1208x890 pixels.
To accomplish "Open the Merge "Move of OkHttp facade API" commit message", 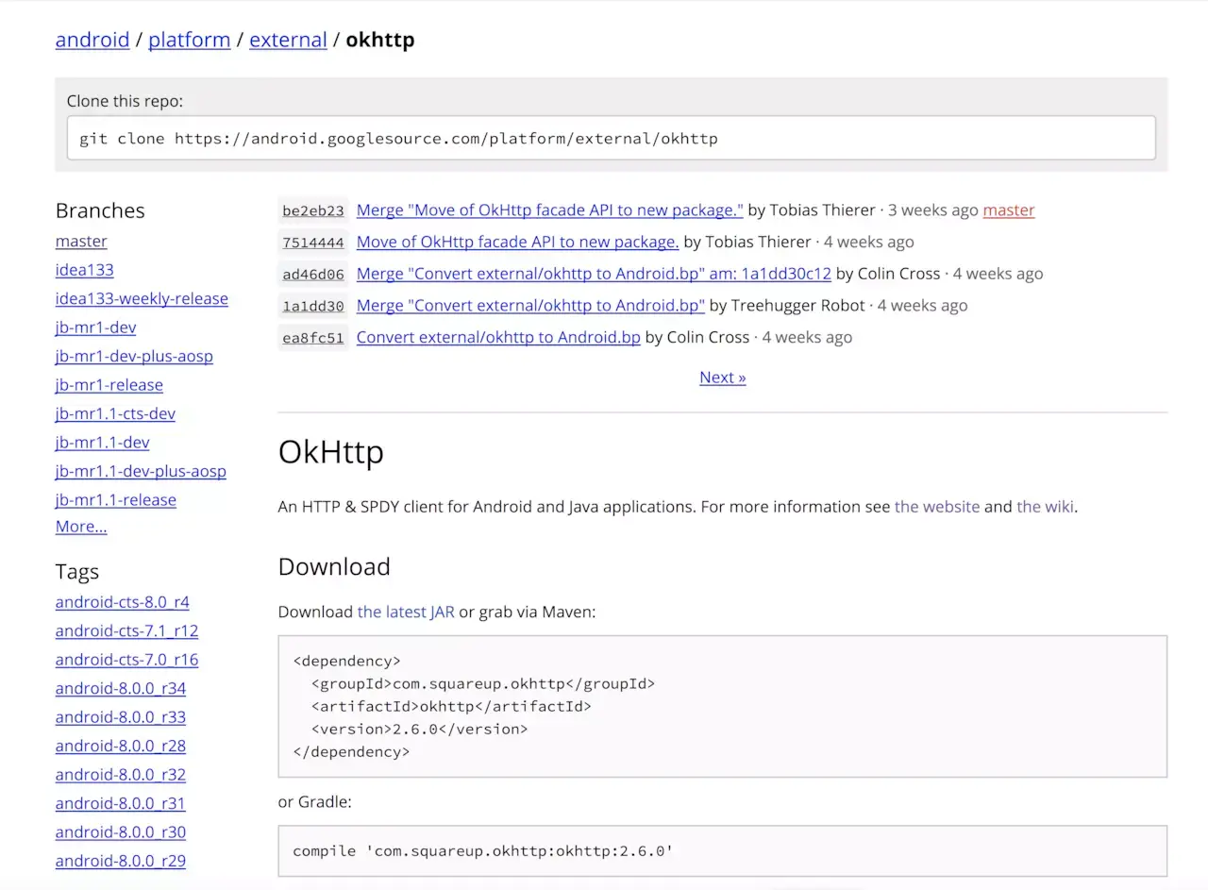I will pos(550,210).
